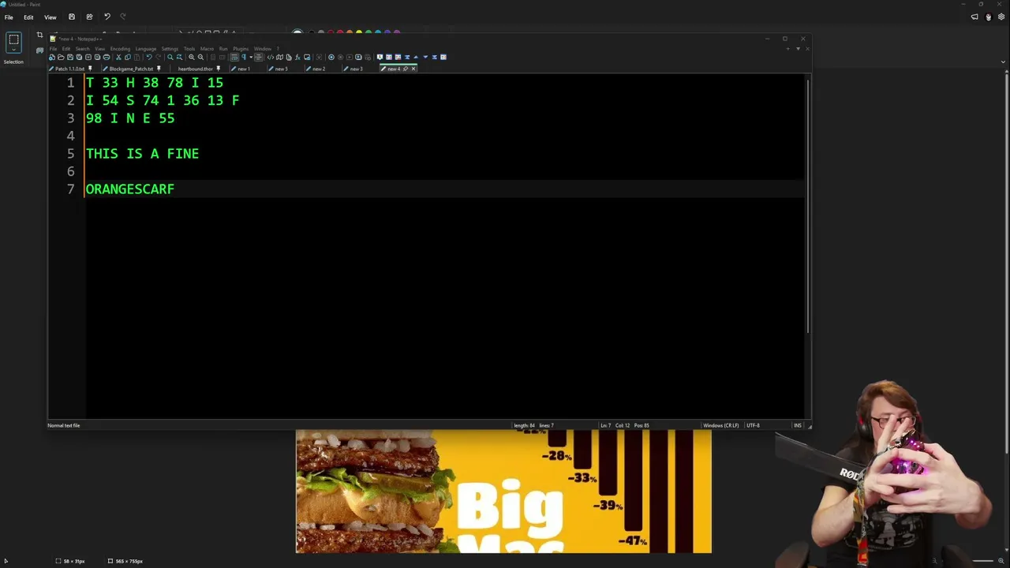The height and width of the screenshot is (568, 1010).
Task: Click the text '98 I N E 55'
Action: click(x=130, y=118)
